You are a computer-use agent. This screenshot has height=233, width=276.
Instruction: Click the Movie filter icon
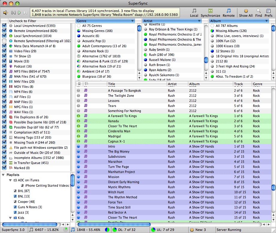pos(11,61)
